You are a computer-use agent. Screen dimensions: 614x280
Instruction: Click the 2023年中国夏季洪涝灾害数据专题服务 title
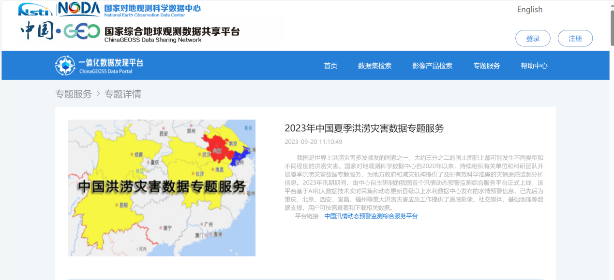(x=364, y=128)
